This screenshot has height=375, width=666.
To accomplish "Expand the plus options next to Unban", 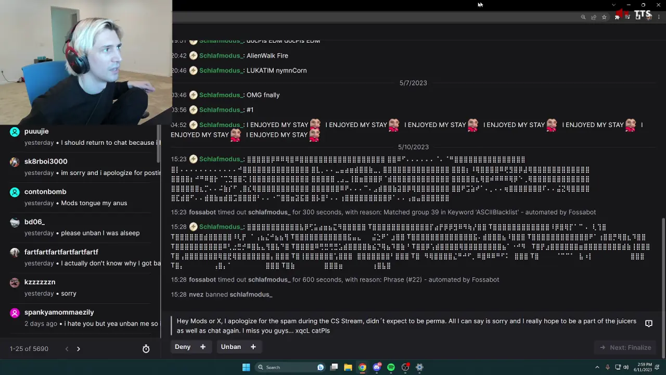I will pos(253,346).
